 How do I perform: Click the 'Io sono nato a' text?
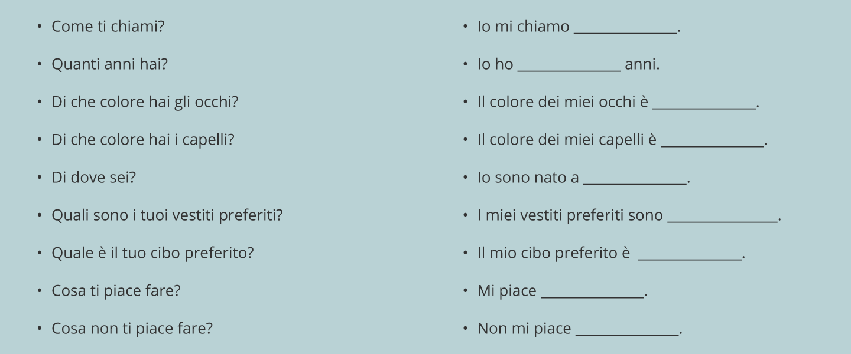(x=528, y=178)
